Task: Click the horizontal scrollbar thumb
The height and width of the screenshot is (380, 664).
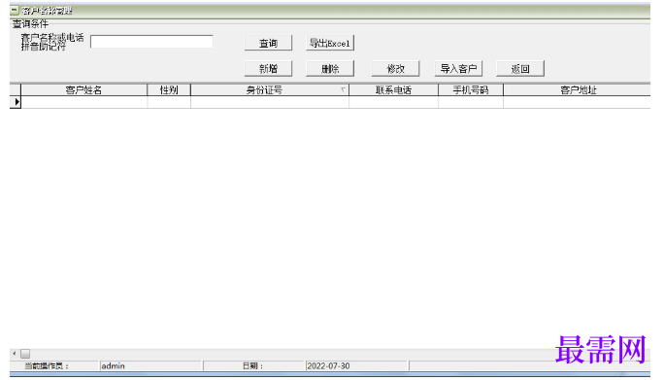Action: pos(25,354)
